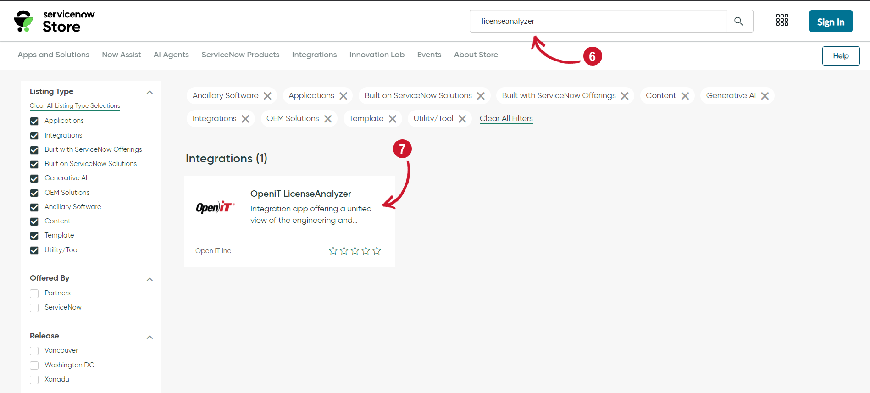Collapse the Release filter section

[x=150, y=337]
